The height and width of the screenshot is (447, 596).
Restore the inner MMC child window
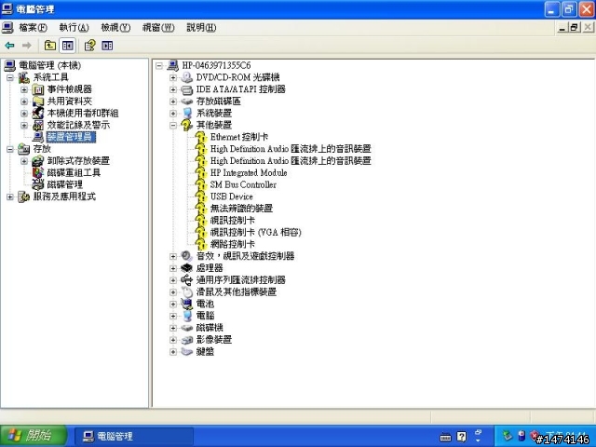(575, 27)
